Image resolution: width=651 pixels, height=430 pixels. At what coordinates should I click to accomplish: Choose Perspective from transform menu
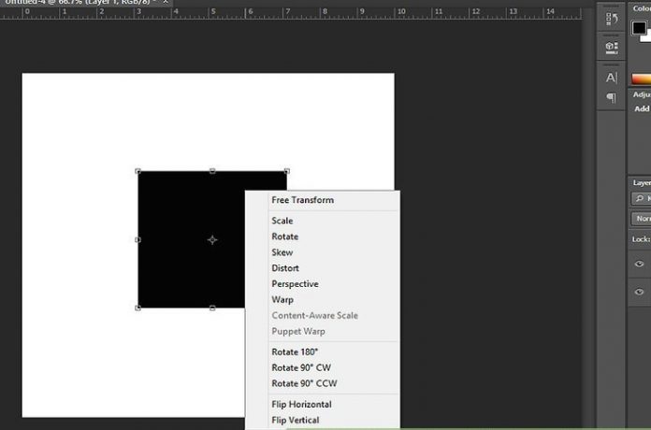pyautogui.click(x=295, y=284)
